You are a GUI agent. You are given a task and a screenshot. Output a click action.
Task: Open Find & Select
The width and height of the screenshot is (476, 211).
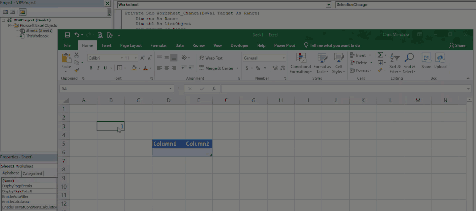click(x=409, y=63)
